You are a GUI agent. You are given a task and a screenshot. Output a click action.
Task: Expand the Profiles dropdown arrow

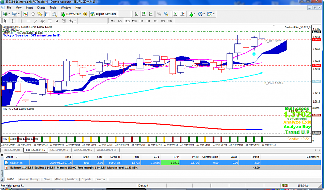click(x=19, y=14)
